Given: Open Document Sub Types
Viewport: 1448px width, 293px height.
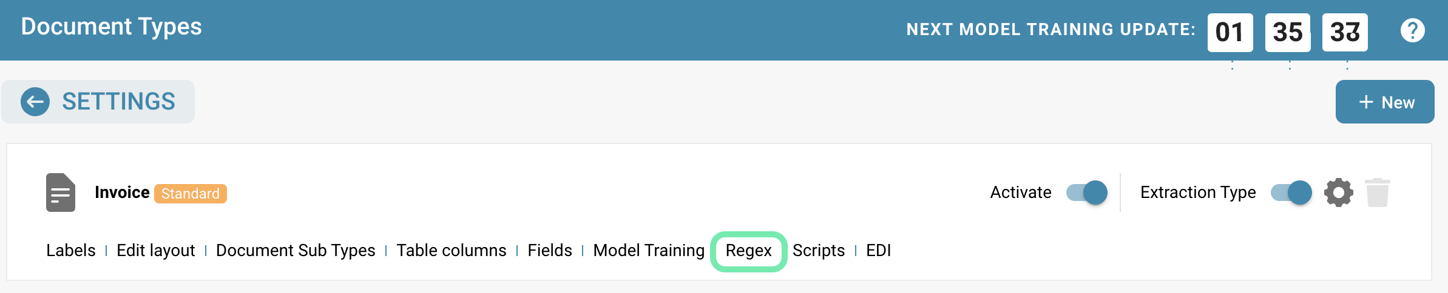Looking at the screenshot, I should (x=296, y=251).
